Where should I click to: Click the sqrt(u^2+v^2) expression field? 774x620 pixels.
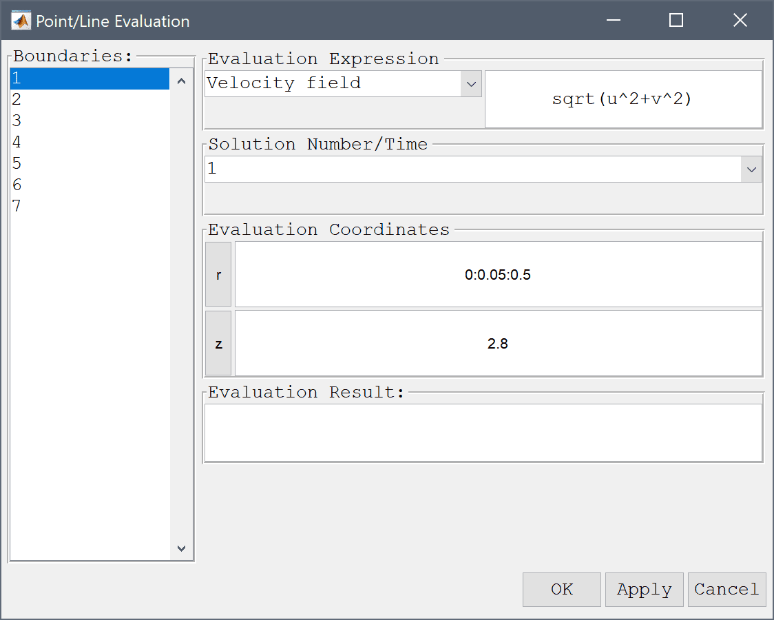pos(623,100)
